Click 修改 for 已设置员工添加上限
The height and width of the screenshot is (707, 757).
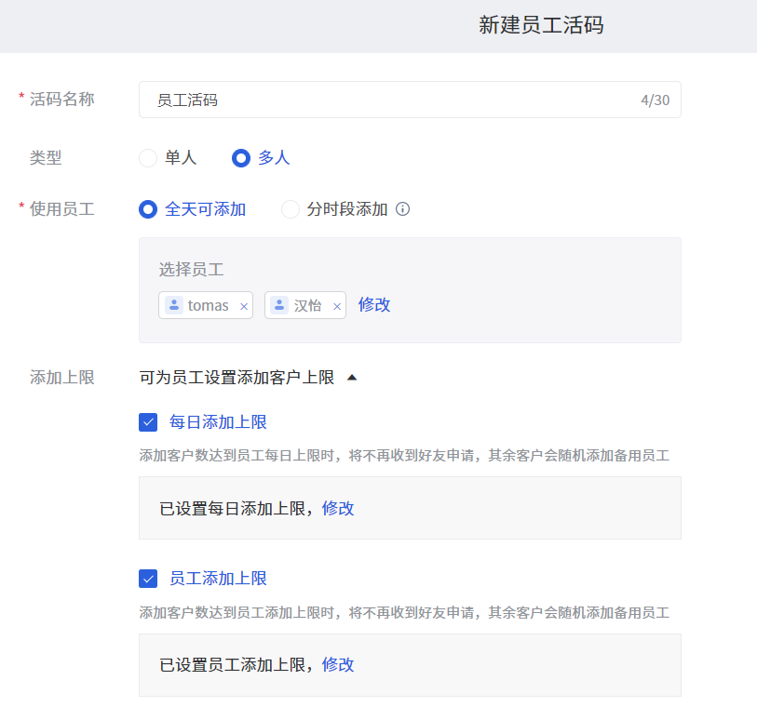coord(338,664)
